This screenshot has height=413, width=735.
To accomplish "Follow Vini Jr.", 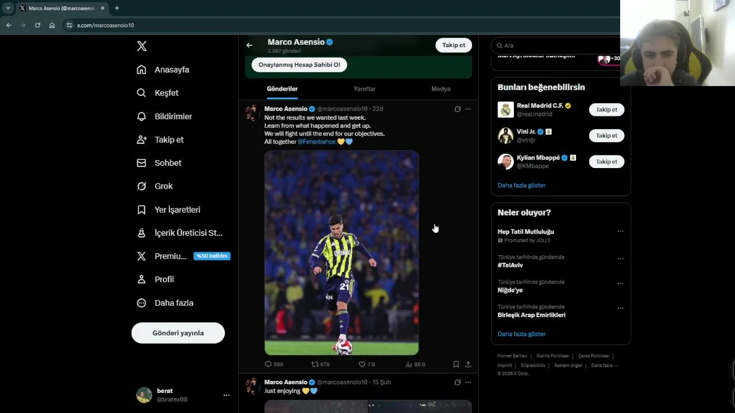I will 606,135.
